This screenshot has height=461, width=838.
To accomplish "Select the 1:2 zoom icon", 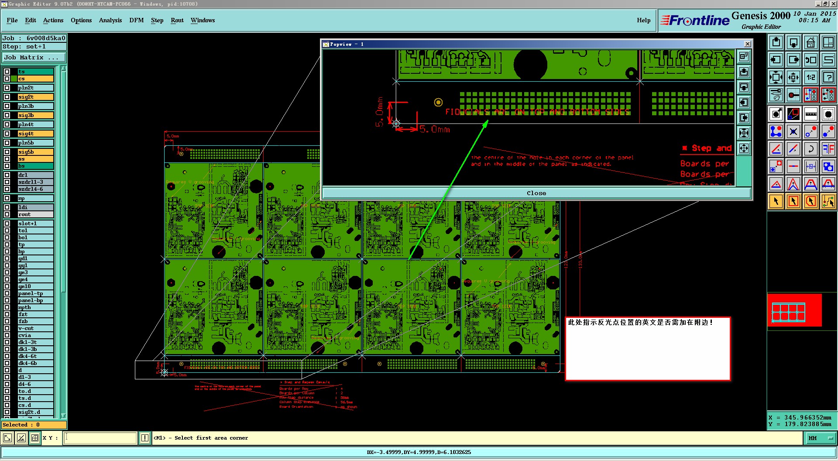I will [811, 77].
